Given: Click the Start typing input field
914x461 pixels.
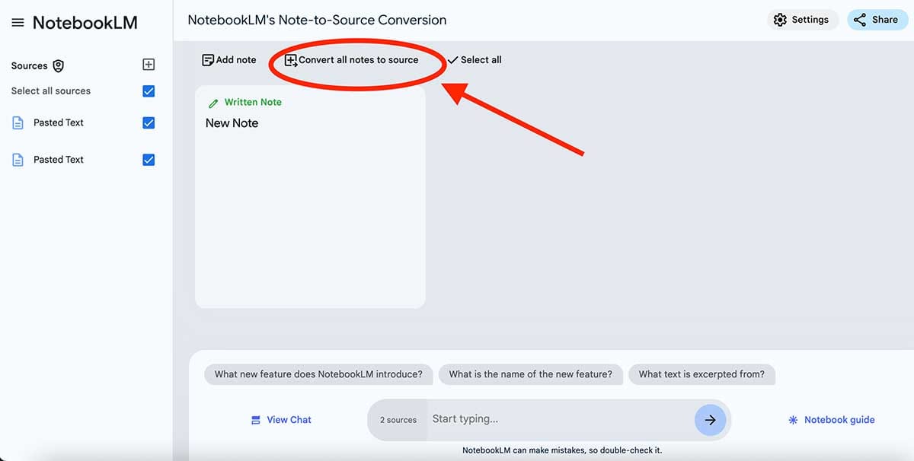Looking at the screenshot, I should pyautogui.click(x=533, y=418).
